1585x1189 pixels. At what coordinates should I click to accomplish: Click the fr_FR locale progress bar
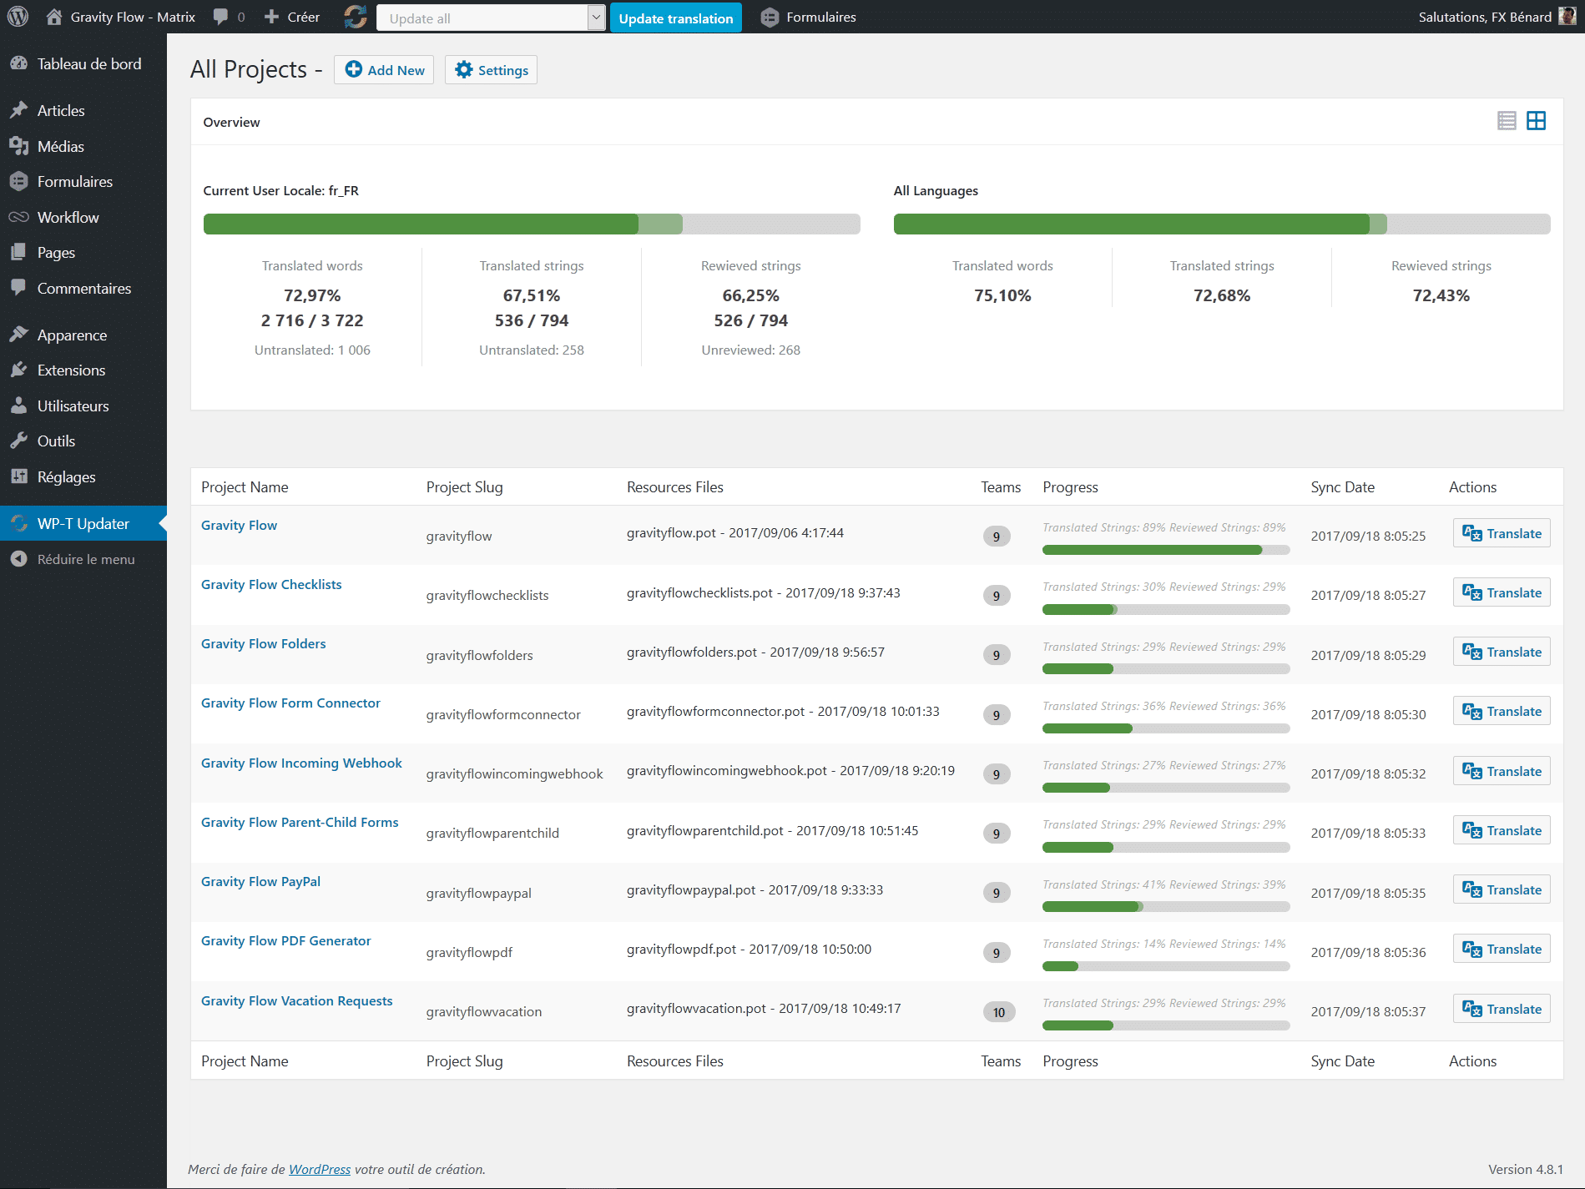pos(532,224)
